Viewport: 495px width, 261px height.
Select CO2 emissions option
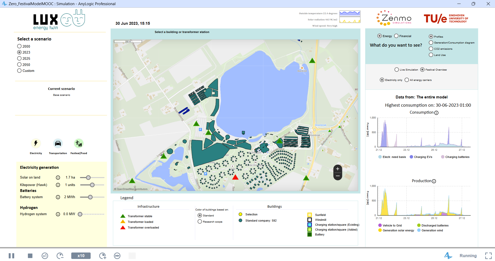click(431, 49)
